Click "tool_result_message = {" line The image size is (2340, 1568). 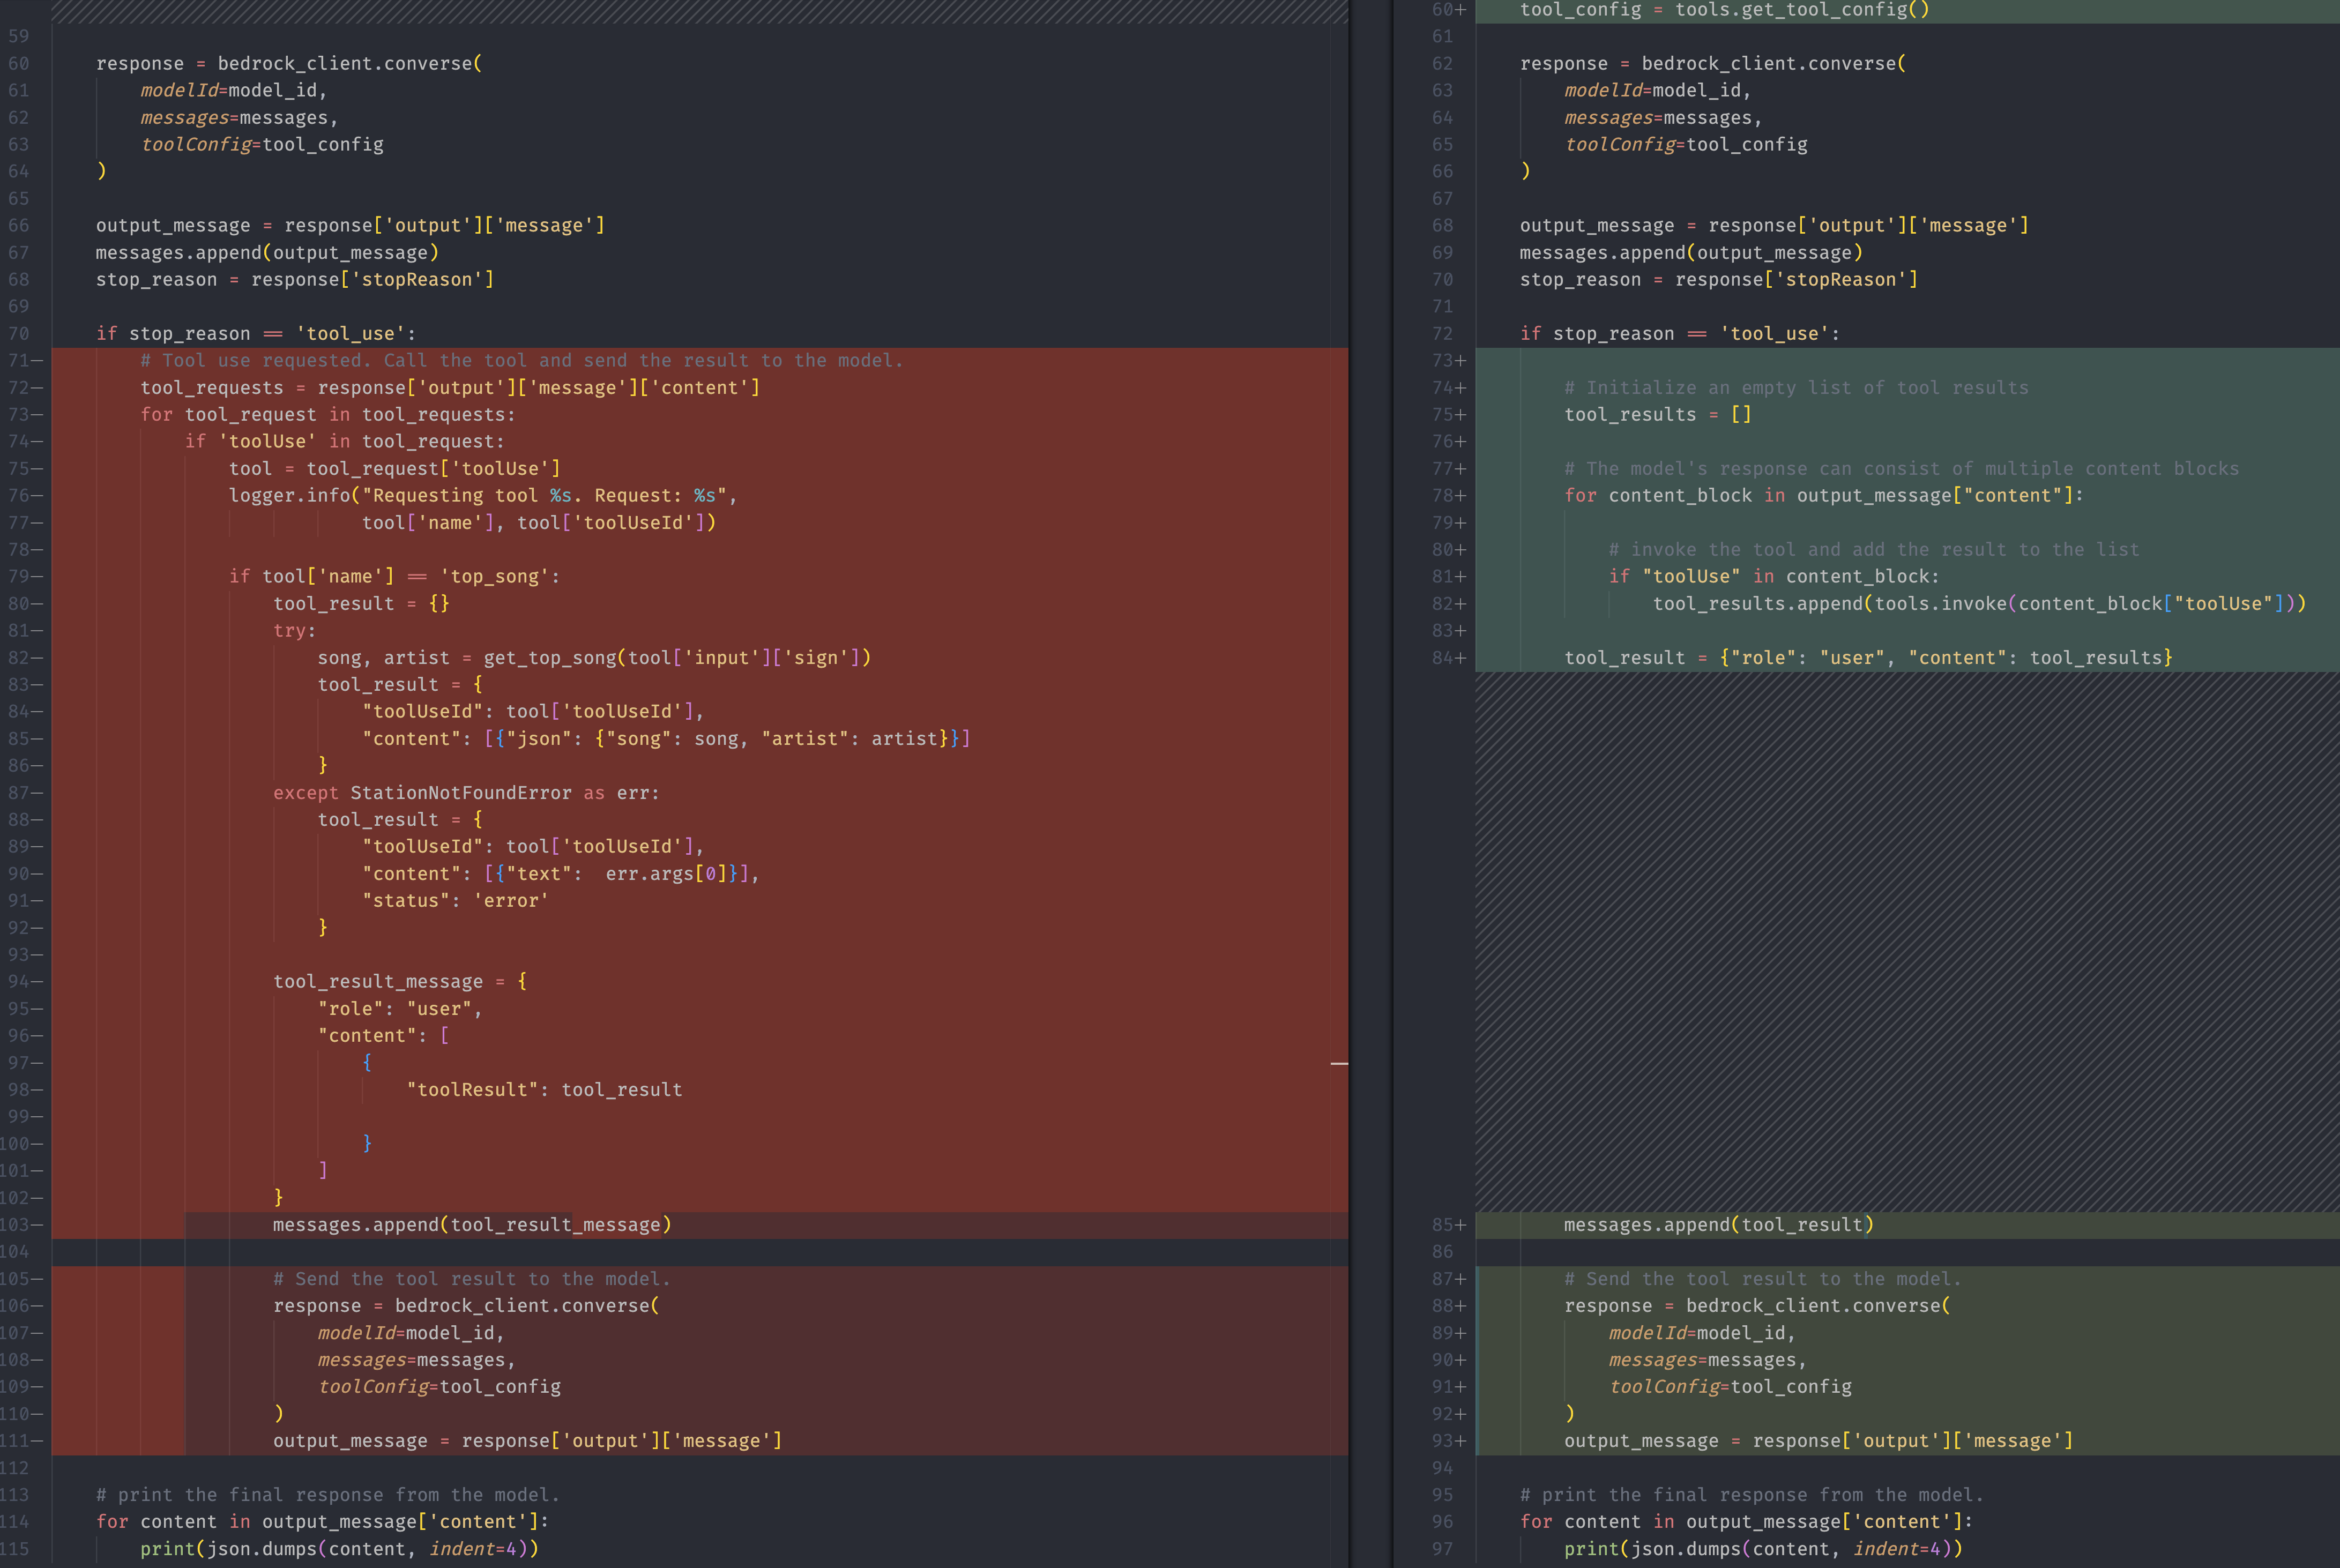(400, 982)
